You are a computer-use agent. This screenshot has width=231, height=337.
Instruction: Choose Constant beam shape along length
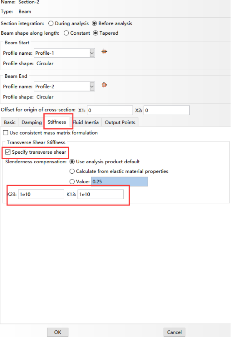coord(66,33)
